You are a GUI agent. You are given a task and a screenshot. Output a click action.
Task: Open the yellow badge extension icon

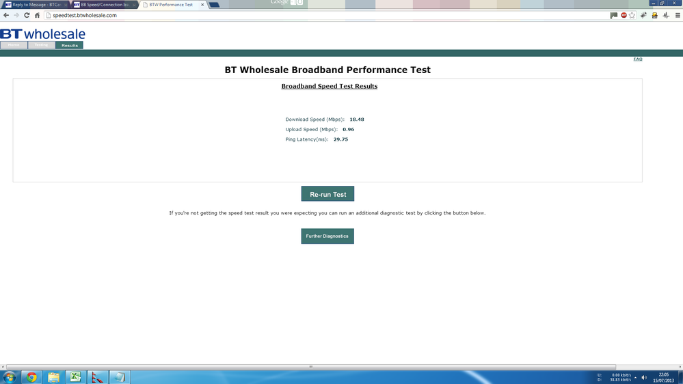point(654,15)
